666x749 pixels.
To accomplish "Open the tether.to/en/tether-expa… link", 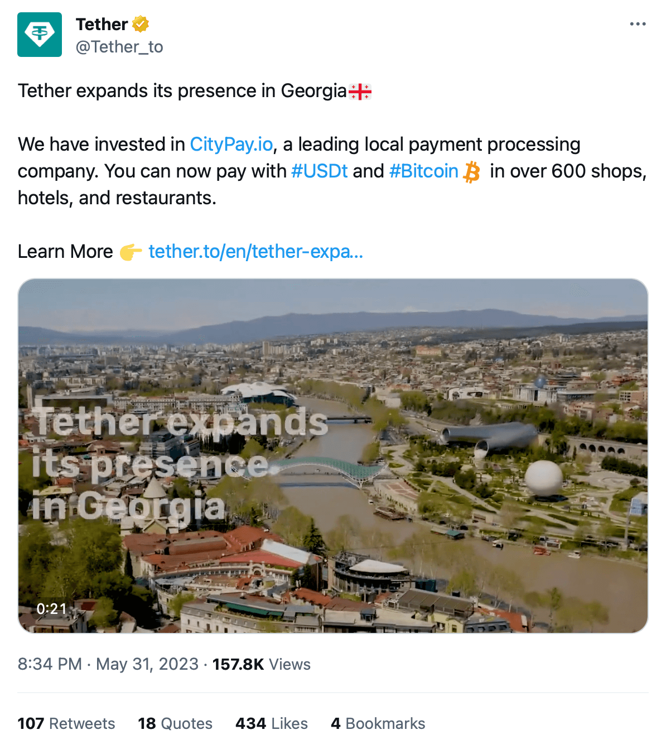I will [x=256, y=252].
